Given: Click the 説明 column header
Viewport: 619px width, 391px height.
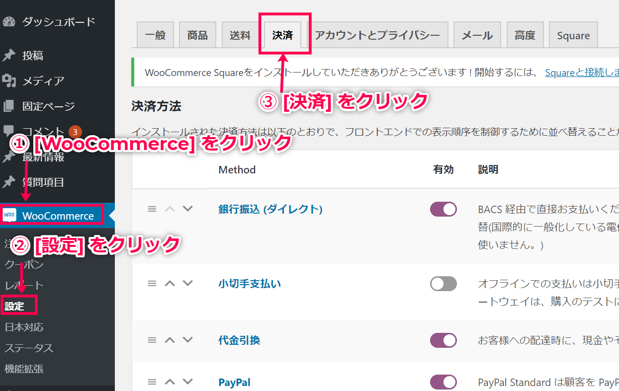Looking at the screenshot, I should [x=488, y=169].
